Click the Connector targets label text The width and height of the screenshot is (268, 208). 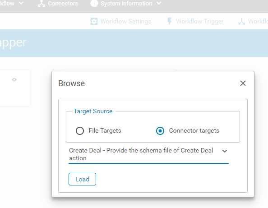tap(194, 131)
